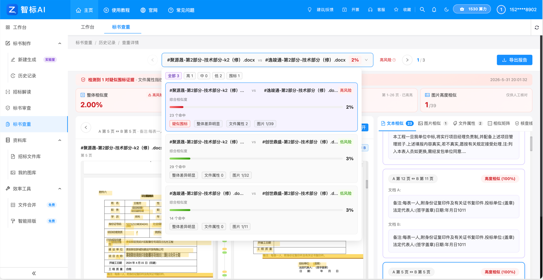The image size is (543, 280).
Task: Filter by 全部 3 chip
Action: tap(173, 76)
